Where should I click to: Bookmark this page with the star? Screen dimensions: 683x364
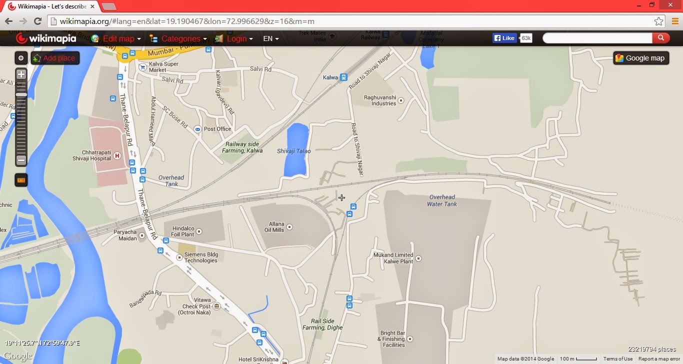[658, 21]
